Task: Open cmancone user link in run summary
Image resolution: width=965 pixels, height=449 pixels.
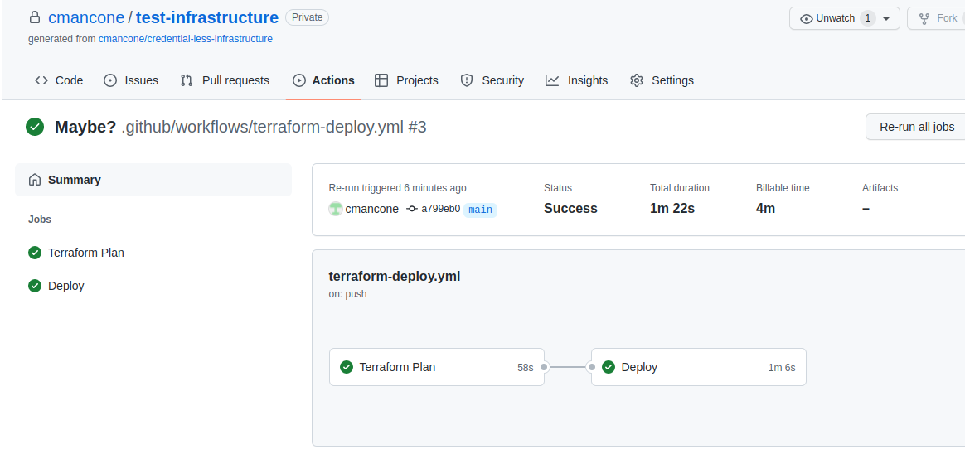Action: point(371,209)
